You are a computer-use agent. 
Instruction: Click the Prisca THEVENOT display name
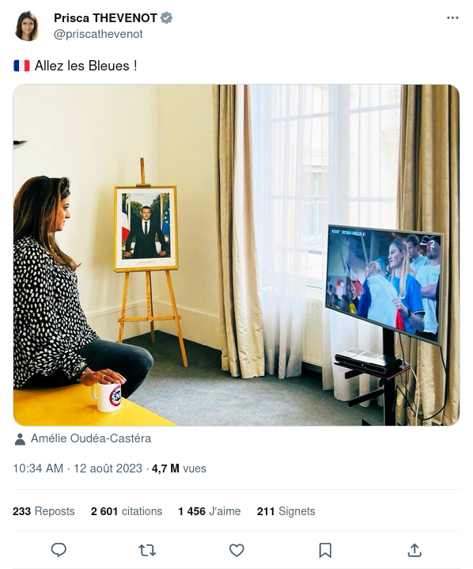click(x=105, y=17)
